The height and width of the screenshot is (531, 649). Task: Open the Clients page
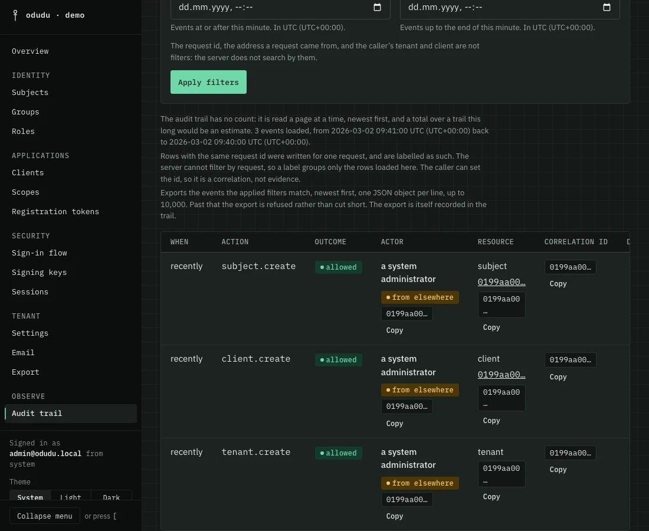[71, 173]
